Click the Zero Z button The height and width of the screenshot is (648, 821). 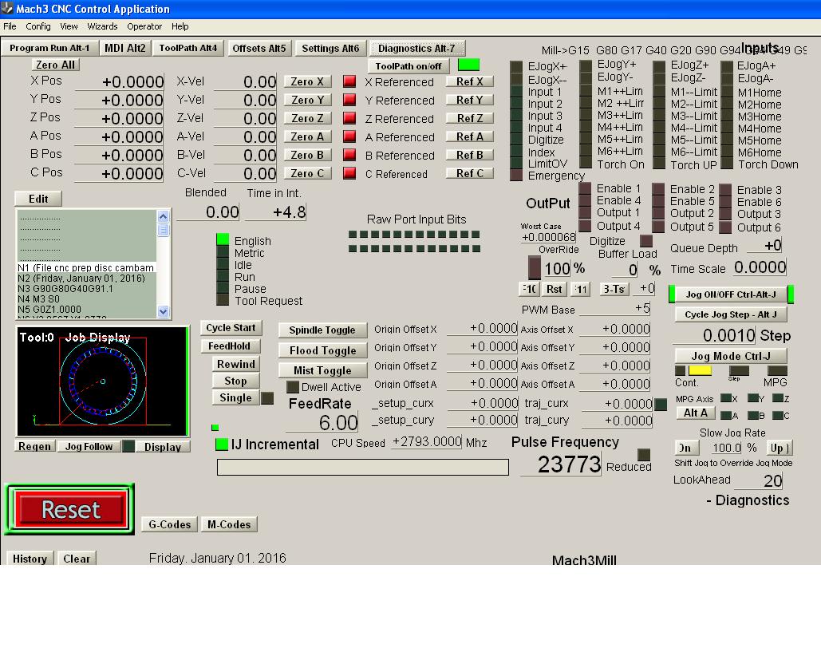(x=307, y=118)
